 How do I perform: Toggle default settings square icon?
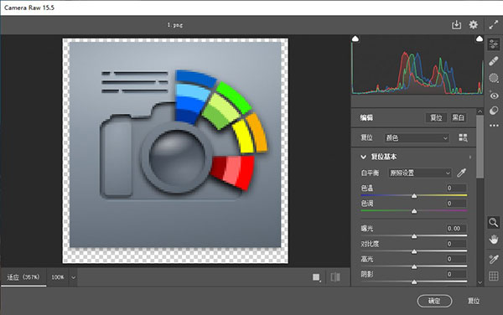(x=316, y=277)
